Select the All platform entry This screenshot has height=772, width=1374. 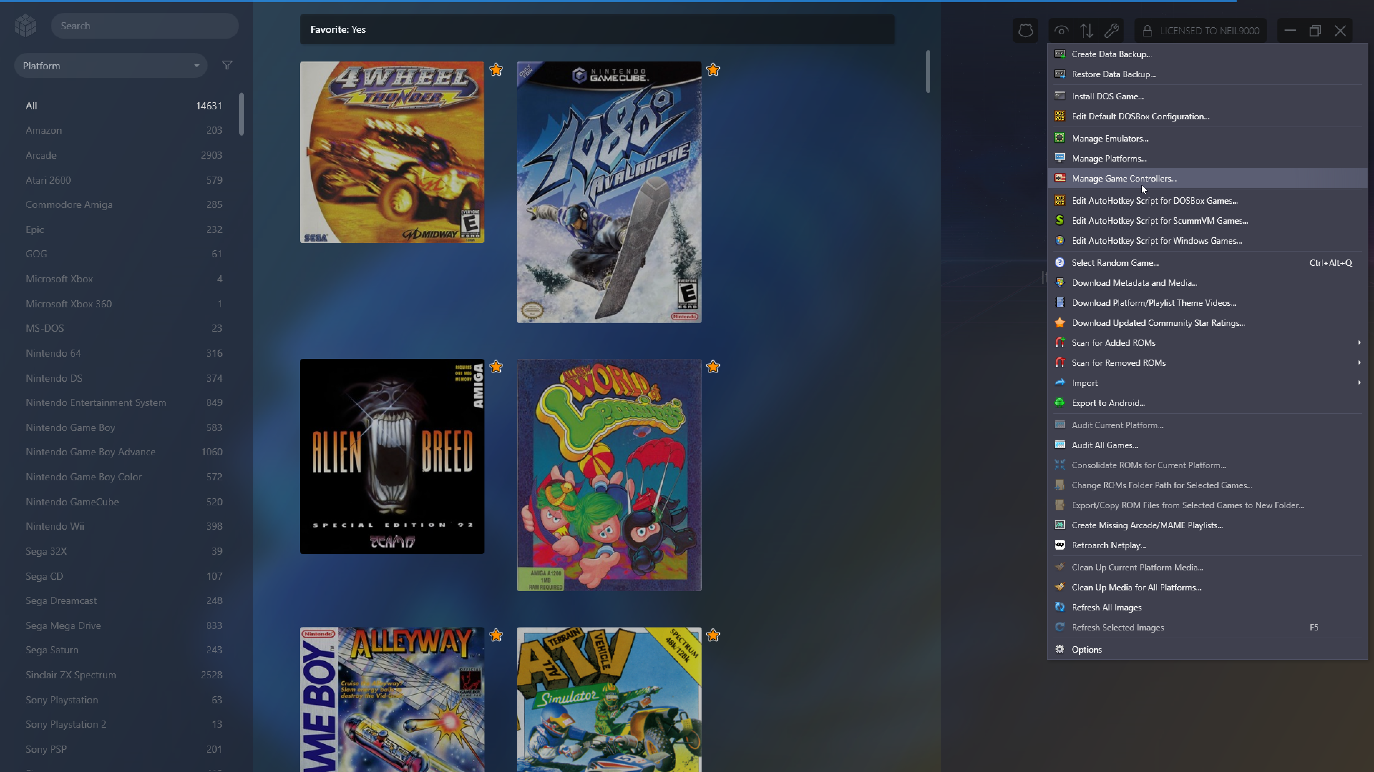pyautogui.click(x=124, y=106)
